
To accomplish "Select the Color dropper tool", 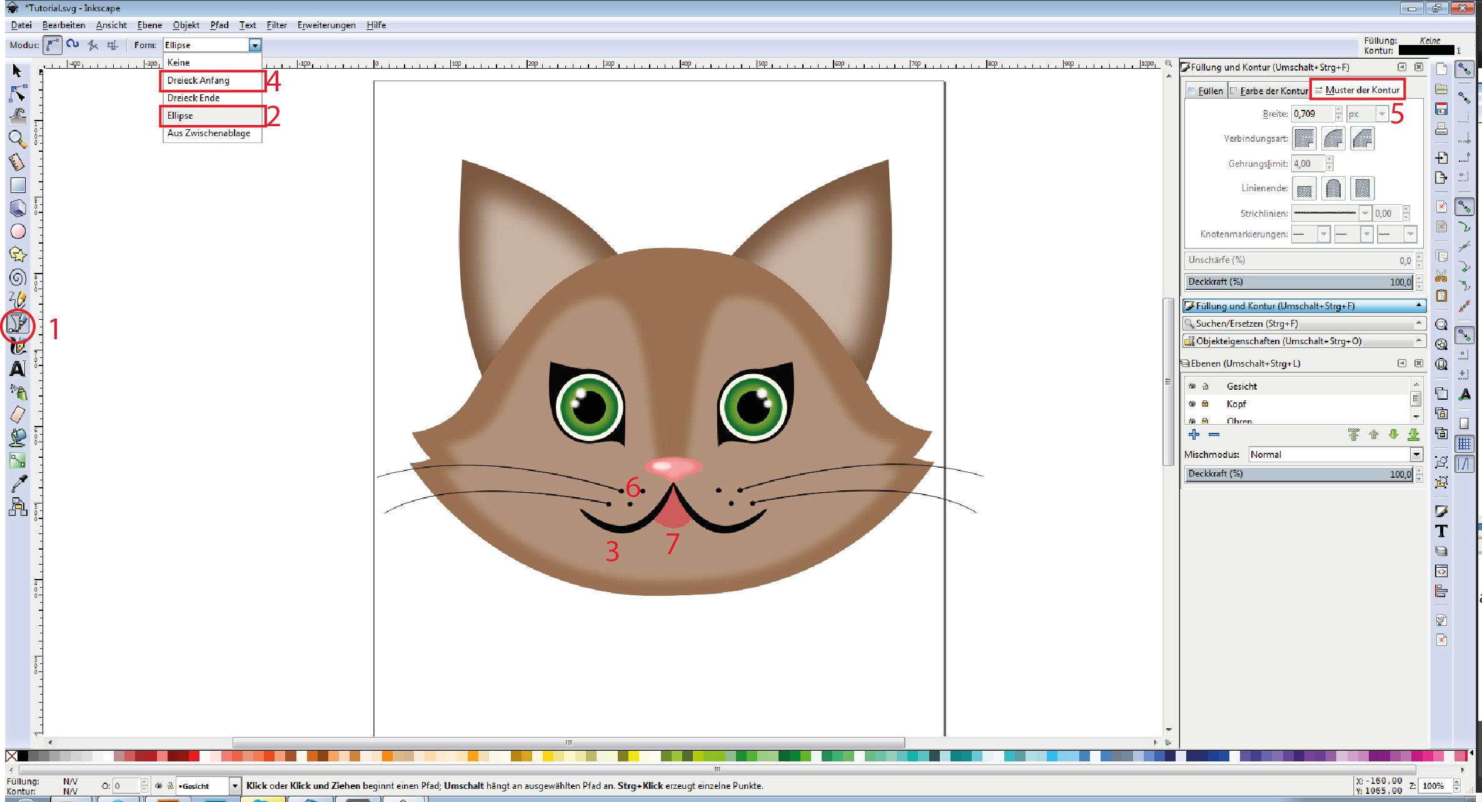I will coord(18,483).
